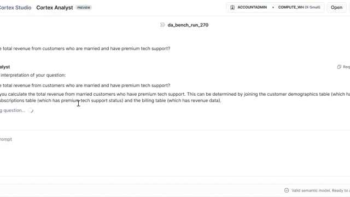Click the interpreted question under interpretation heading

(85, 85)
